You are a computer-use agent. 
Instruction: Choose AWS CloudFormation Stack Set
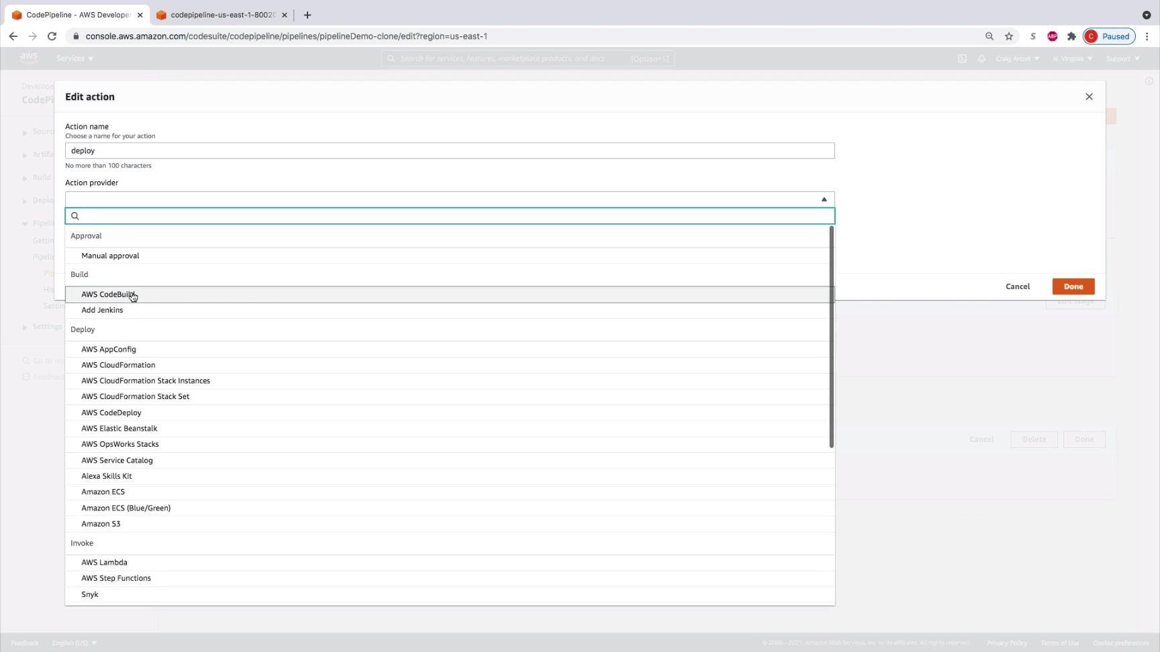[450, 396]
